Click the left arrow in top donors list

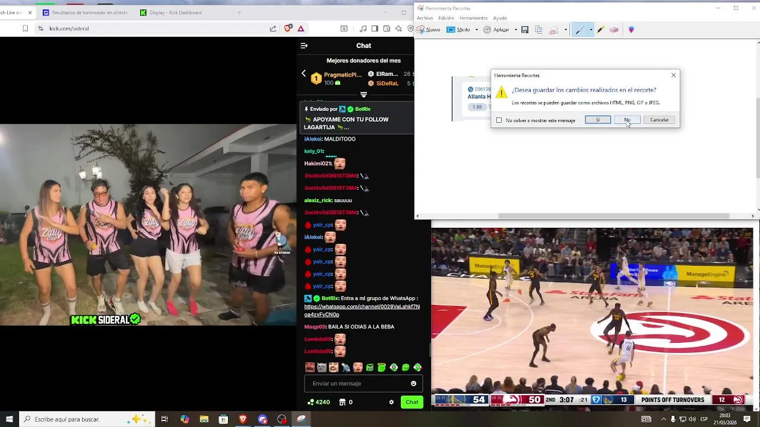(303, 74)
